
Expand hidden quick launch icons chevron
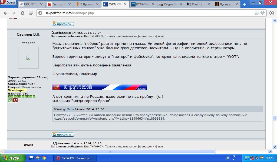50,157
